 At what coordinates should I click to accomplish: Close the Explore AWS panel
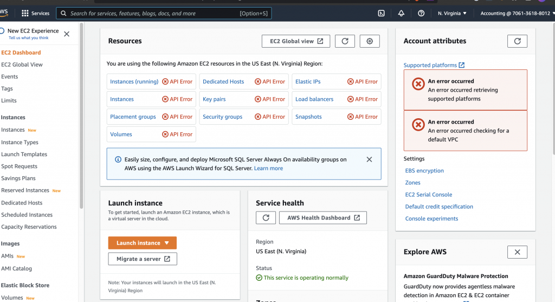coord(517,252)
